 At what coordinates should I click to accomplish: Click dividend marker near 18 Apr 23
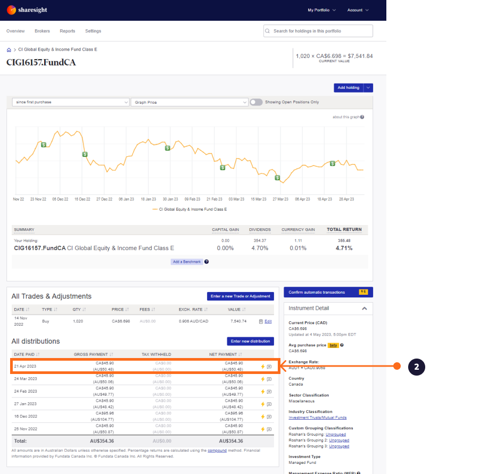coord(333,164)
